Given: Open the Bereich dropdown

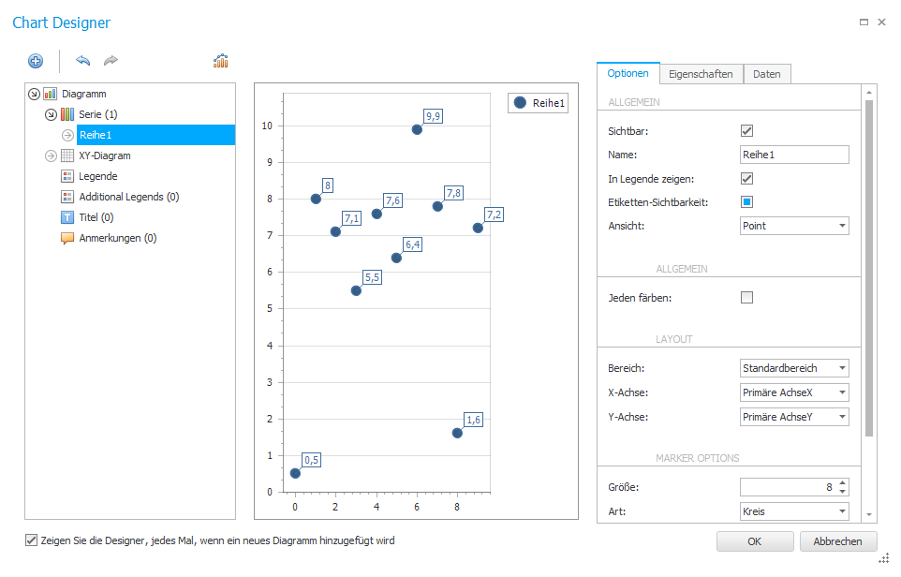Looking at the screenshot, I should click(794, 368).
